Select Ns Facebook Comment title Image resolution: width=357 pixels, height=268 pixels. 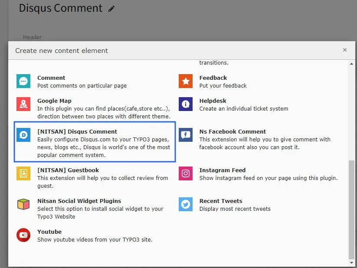233,131
